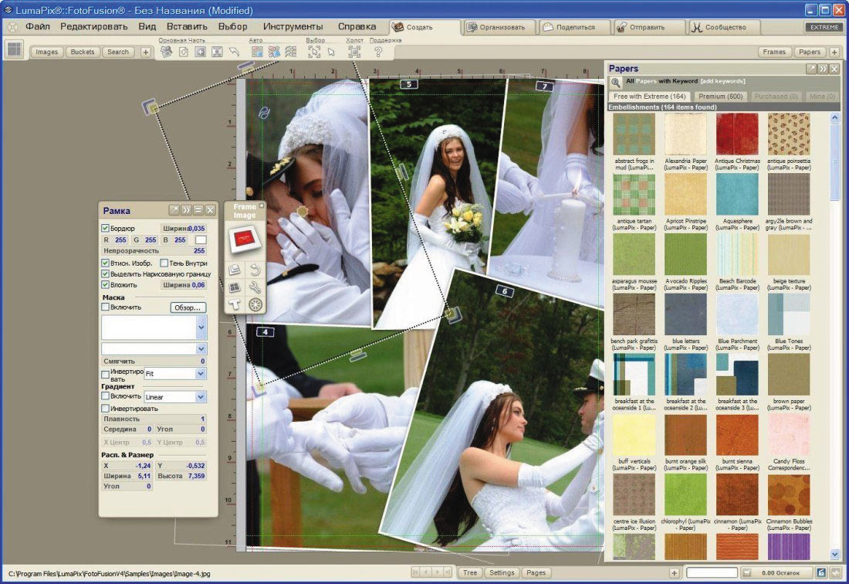Expand the Linear gradient type dropdown
Image resolution: width=849 pixels, height=584 pixels.
point(200,397)
